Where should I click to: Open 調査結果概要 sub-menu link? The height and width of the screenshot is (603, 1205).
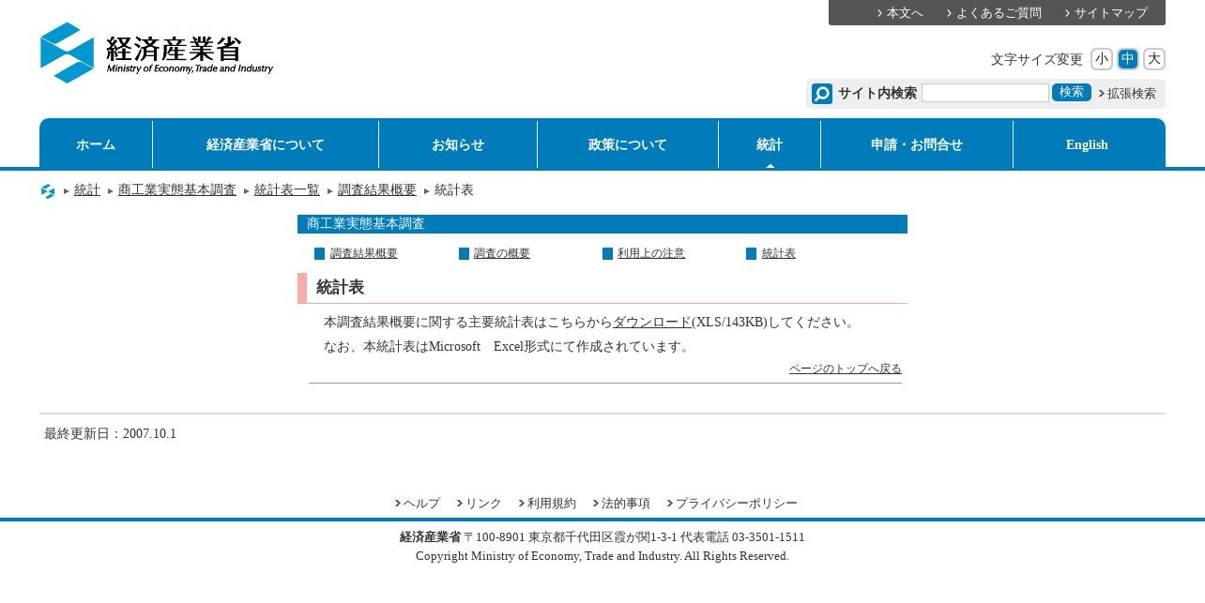click(364, 253)
